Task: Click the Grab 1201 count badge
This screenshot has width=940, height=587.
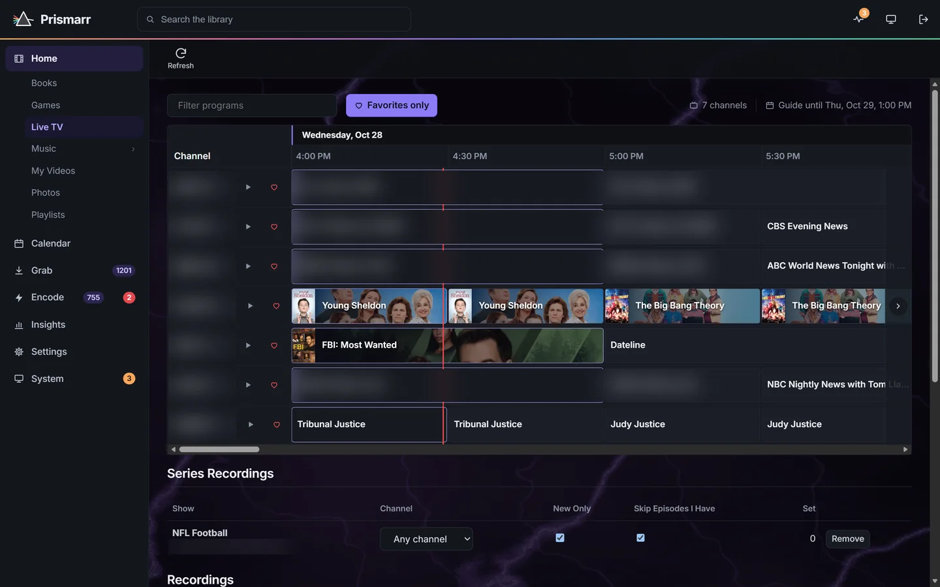Action: pyautogui.click(x=124, y=271)
